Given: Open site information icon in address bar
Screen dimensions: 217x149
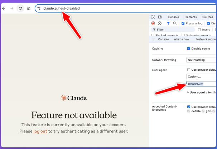Looking at the screenshot, I should tap(39, 8).
